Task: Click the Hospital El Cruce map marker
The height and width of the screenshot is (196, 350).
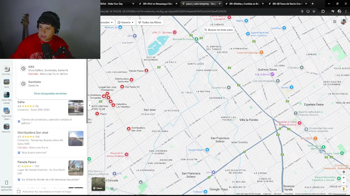Action: point(299,123)
